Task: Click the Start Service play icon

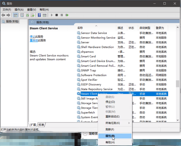Action: (x=52, y=15)
